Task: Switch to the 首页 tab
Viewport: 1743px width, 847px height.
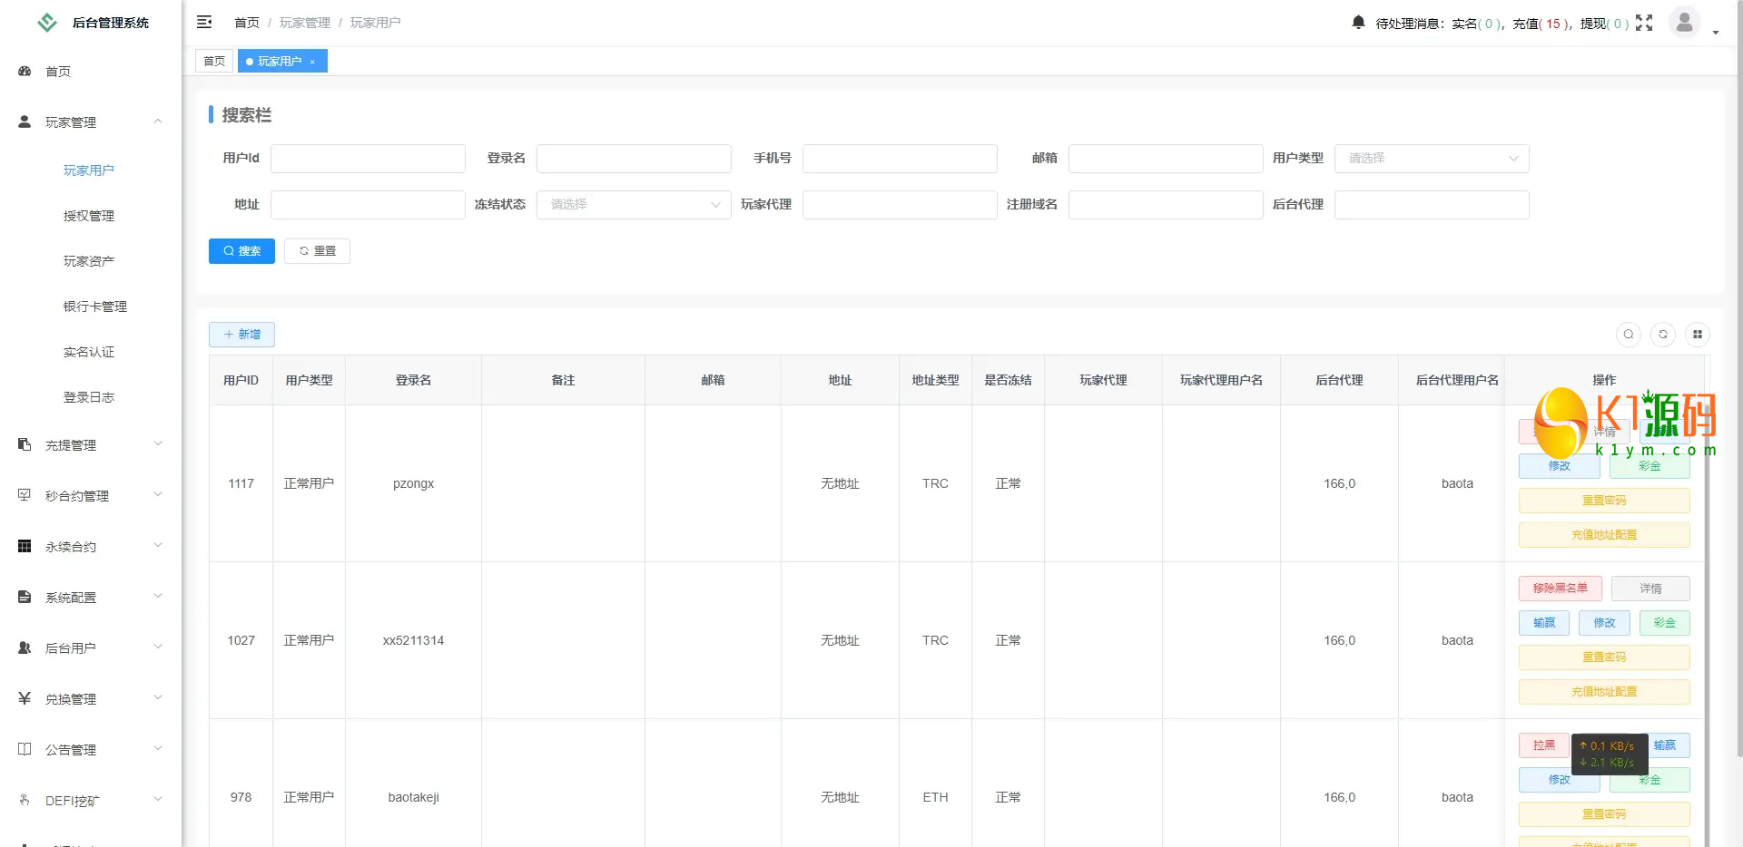Action: point(214,62)
